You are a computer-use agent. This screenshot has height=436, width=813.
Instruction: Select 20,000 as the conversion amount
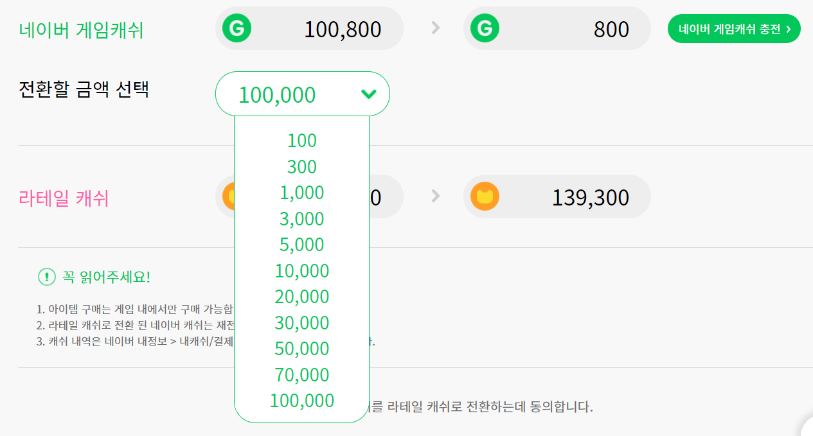(302, 297)
